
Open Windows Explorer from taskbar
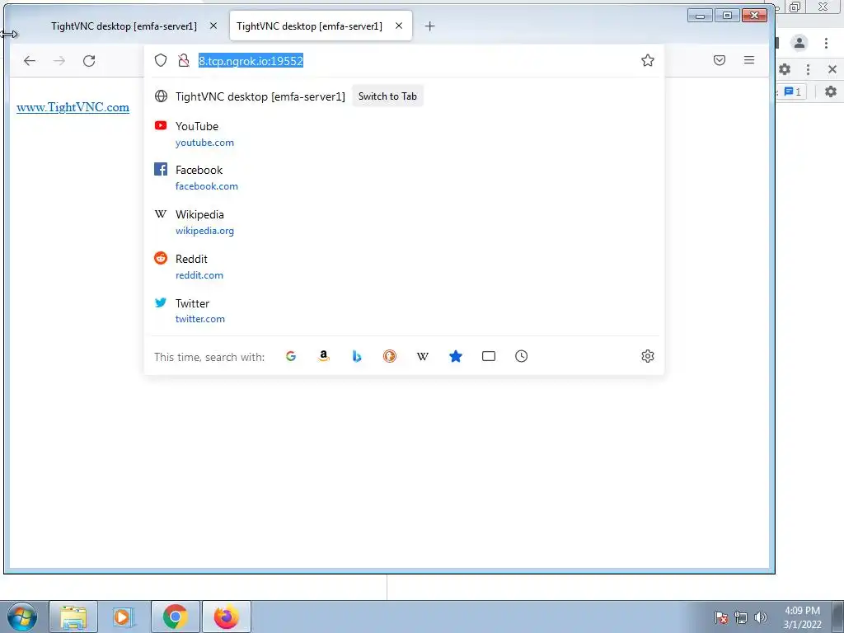pos(73,617)
